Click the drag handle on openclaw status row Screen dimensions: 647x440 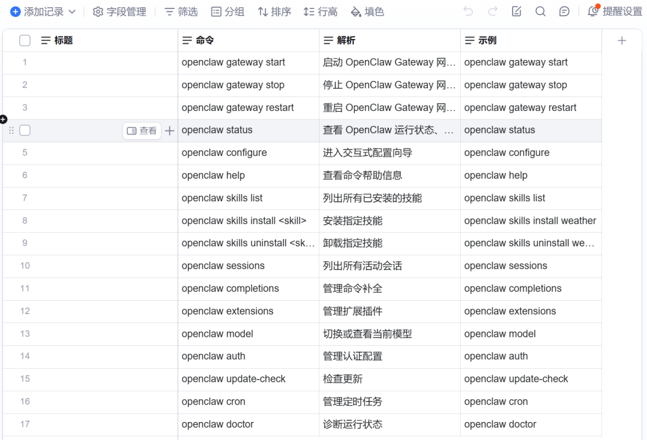(11, 131)
